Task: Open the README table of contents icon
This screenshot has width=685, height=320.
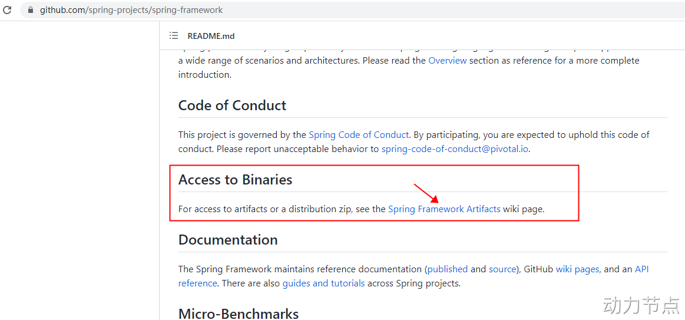Action: tap(174, 36)
